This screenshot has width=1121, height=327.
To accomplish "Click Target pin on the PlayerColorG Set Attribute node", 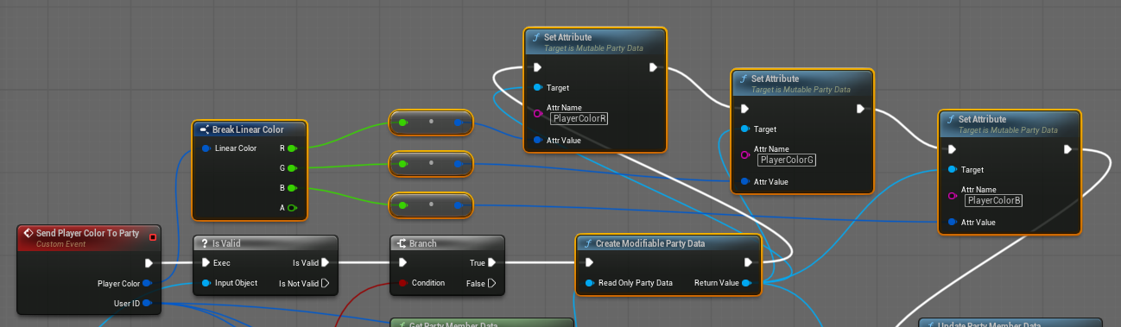I will pos(744,129).
